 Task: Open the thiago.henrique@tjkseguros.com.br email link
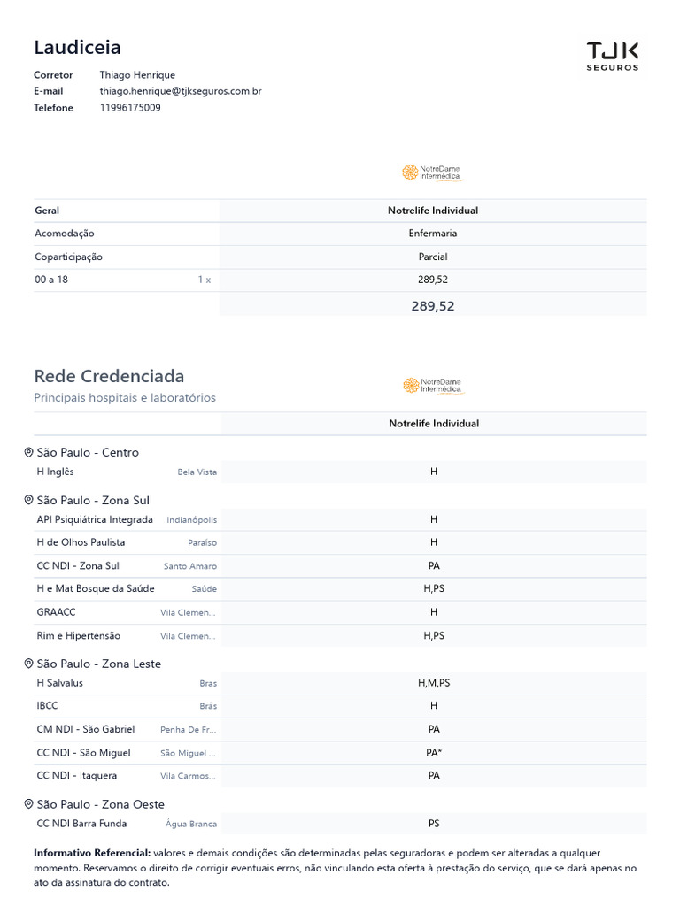click(x=181, y=91)
